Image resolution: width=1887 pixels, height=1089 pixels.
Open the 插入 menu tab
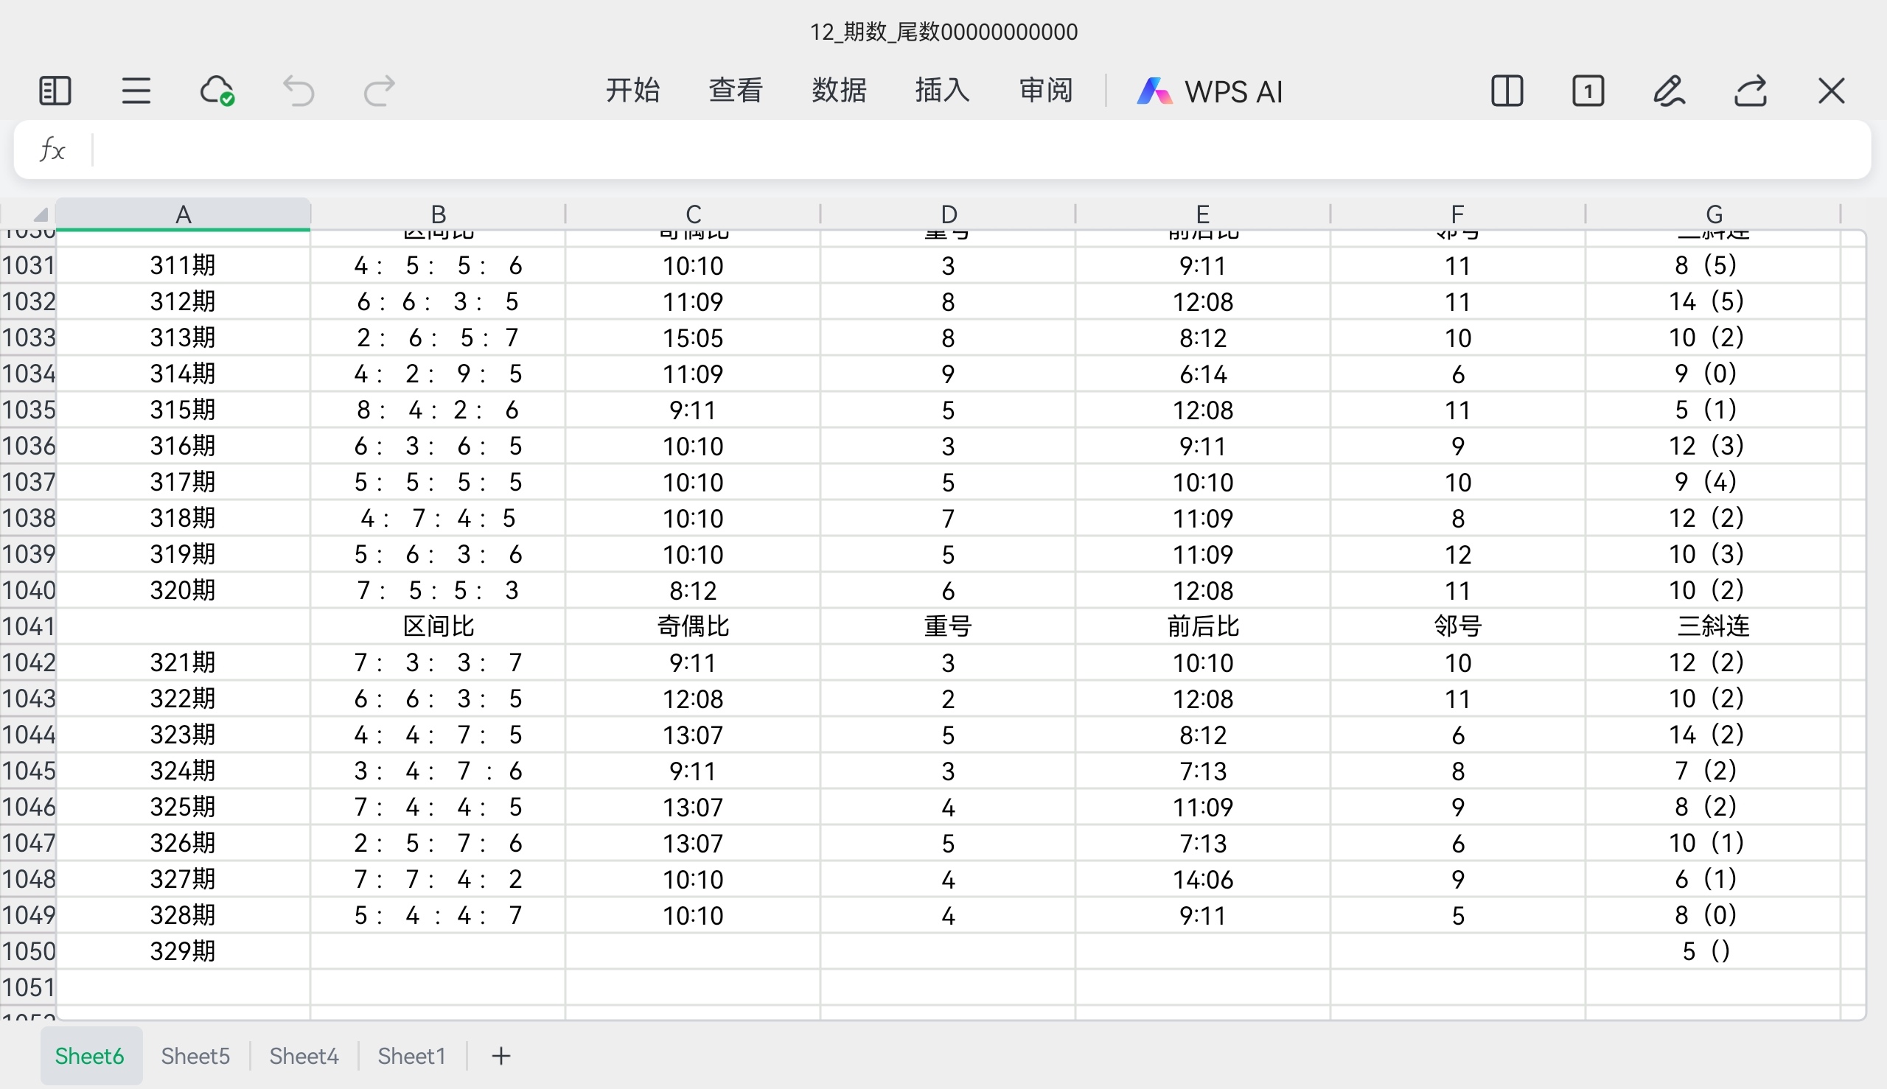pyautogui.click(x=942, y=91)
